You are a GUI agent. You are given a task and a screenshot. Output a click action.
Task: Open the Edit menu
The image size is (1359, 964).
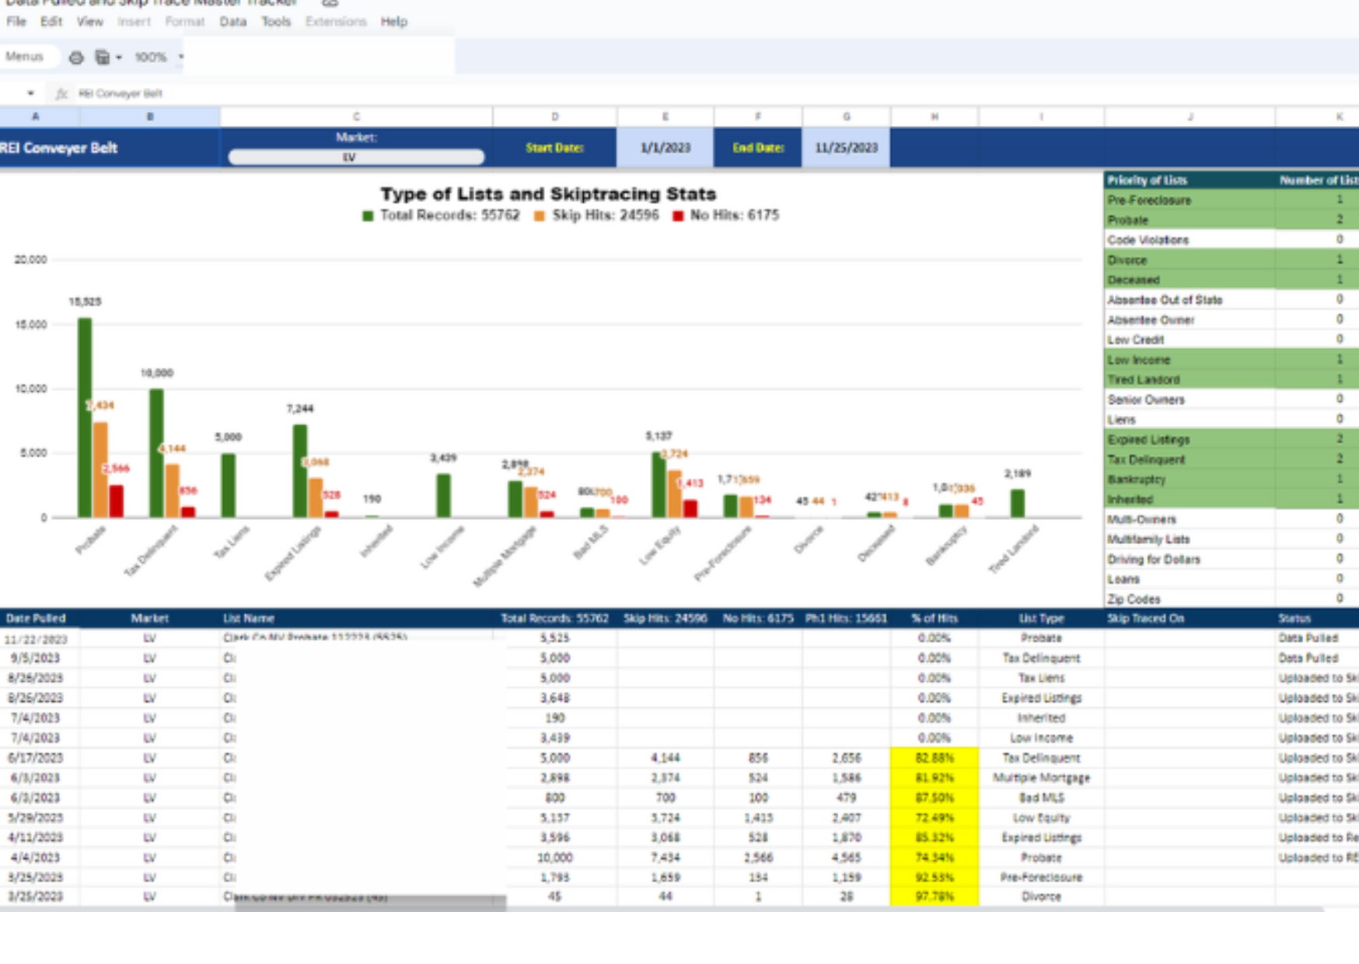pos(51,22)
